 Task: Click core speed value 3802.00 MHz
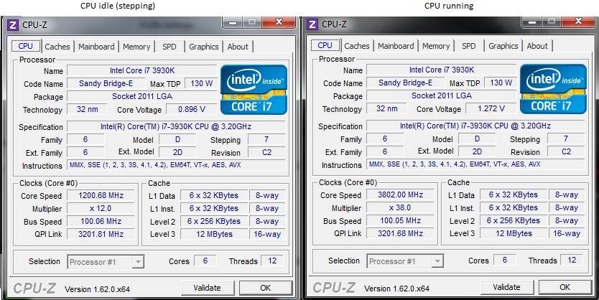click(x=400, y=194)
